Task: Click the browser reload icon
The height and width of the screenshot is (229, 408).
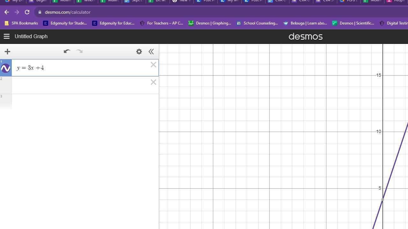Action: click(x=27, y=12)
